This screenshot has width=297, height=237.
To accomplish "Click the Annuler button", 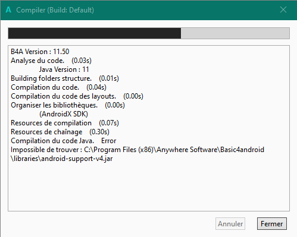I will [x=230, y=224].
